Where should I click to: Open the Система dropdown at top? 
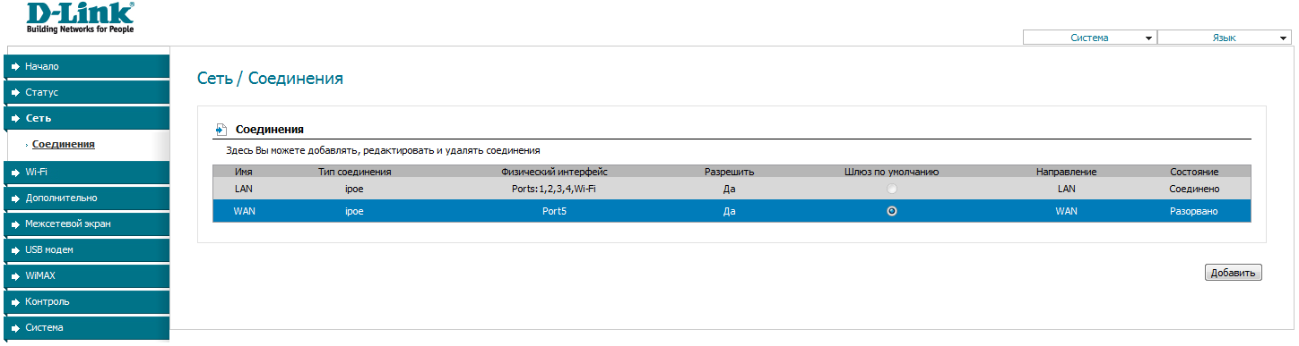(1089, 38)
